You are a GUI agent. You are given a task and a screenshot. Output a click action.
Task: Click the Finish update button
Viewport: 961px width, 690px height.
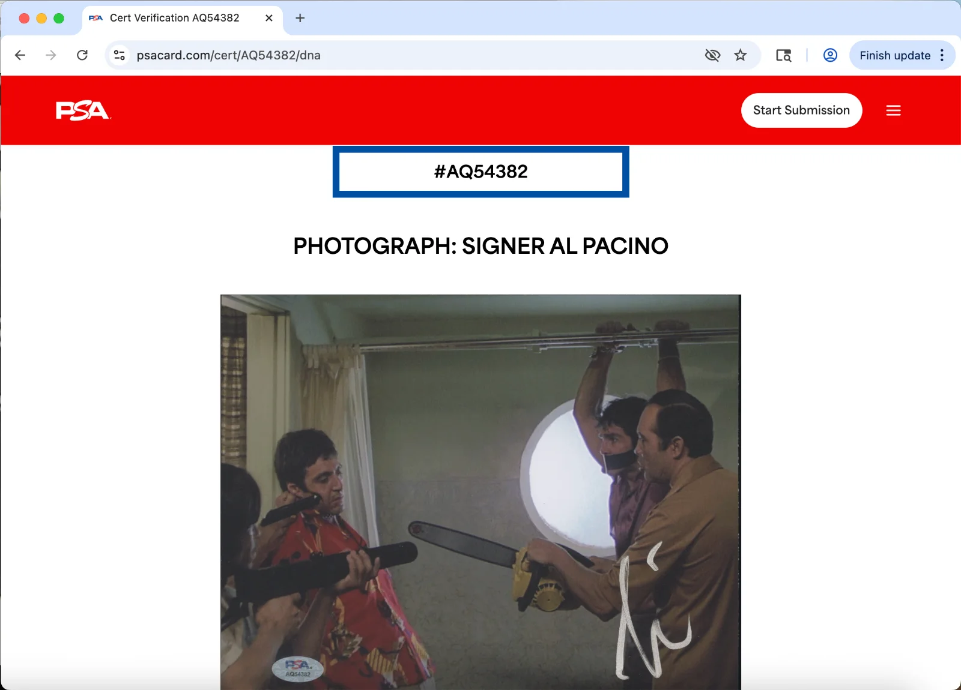coord(895,55)
